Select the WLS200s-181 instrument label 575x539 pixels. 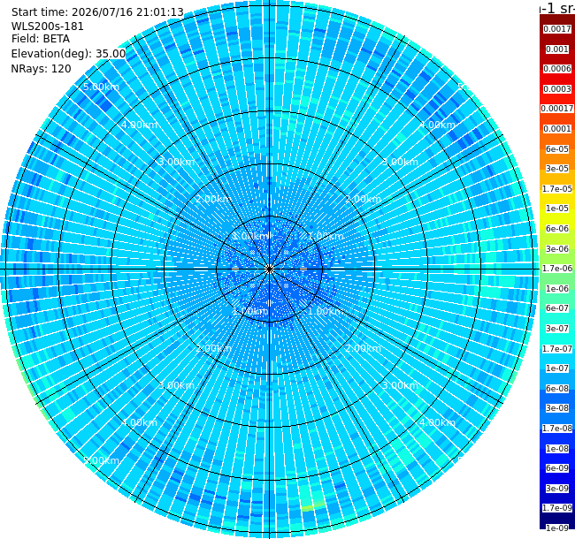[x=47, y=27]
